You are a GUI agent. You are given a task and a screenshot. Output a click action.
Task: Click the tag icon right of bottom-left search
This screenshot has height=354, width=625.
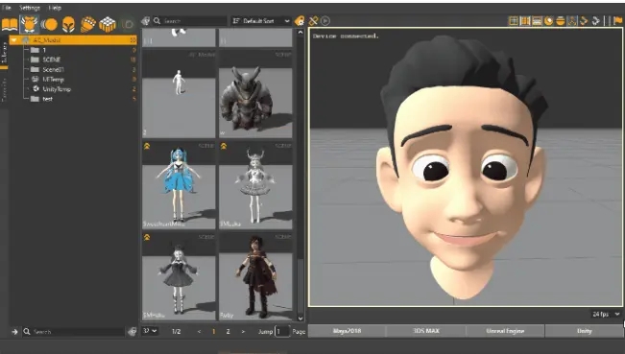point(132,331)
